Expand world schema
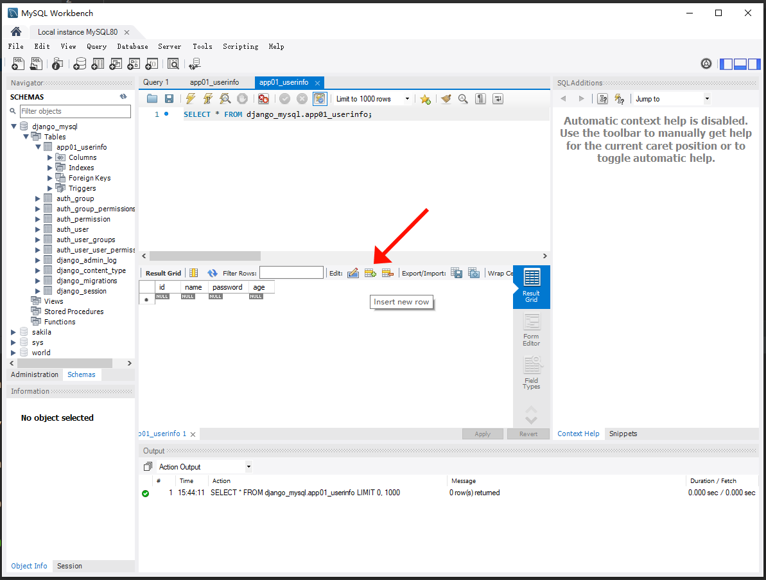This screenshot has height=580, width=766. coord(13,352)
